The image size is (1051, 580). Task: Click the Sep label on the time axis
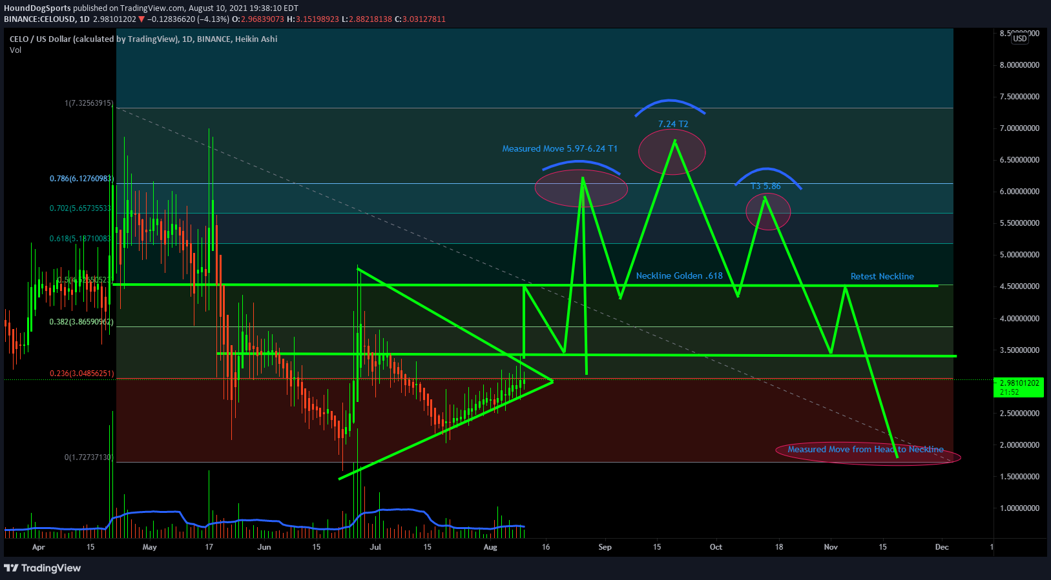pos(605,547)
